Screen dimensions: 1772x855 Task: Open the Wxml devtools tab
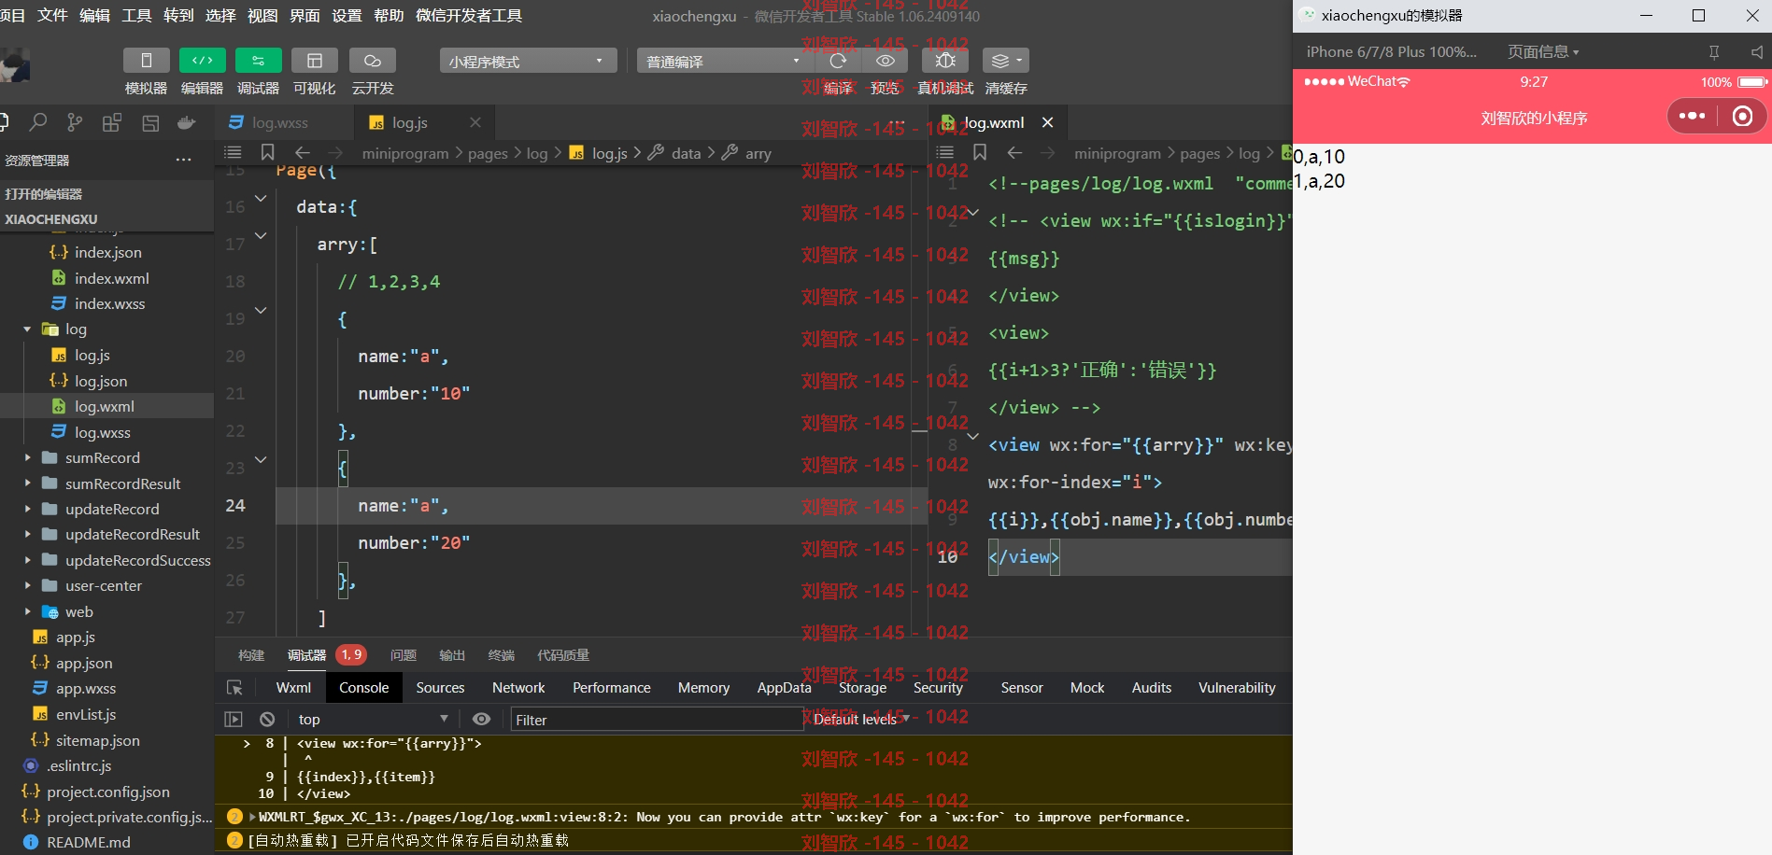[293, 688]
